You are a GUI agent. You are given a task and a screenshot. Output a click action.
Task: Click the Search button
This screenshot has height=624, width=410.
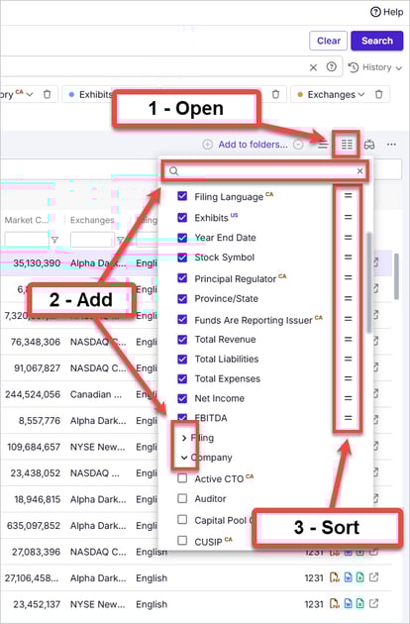pos(377,41)
